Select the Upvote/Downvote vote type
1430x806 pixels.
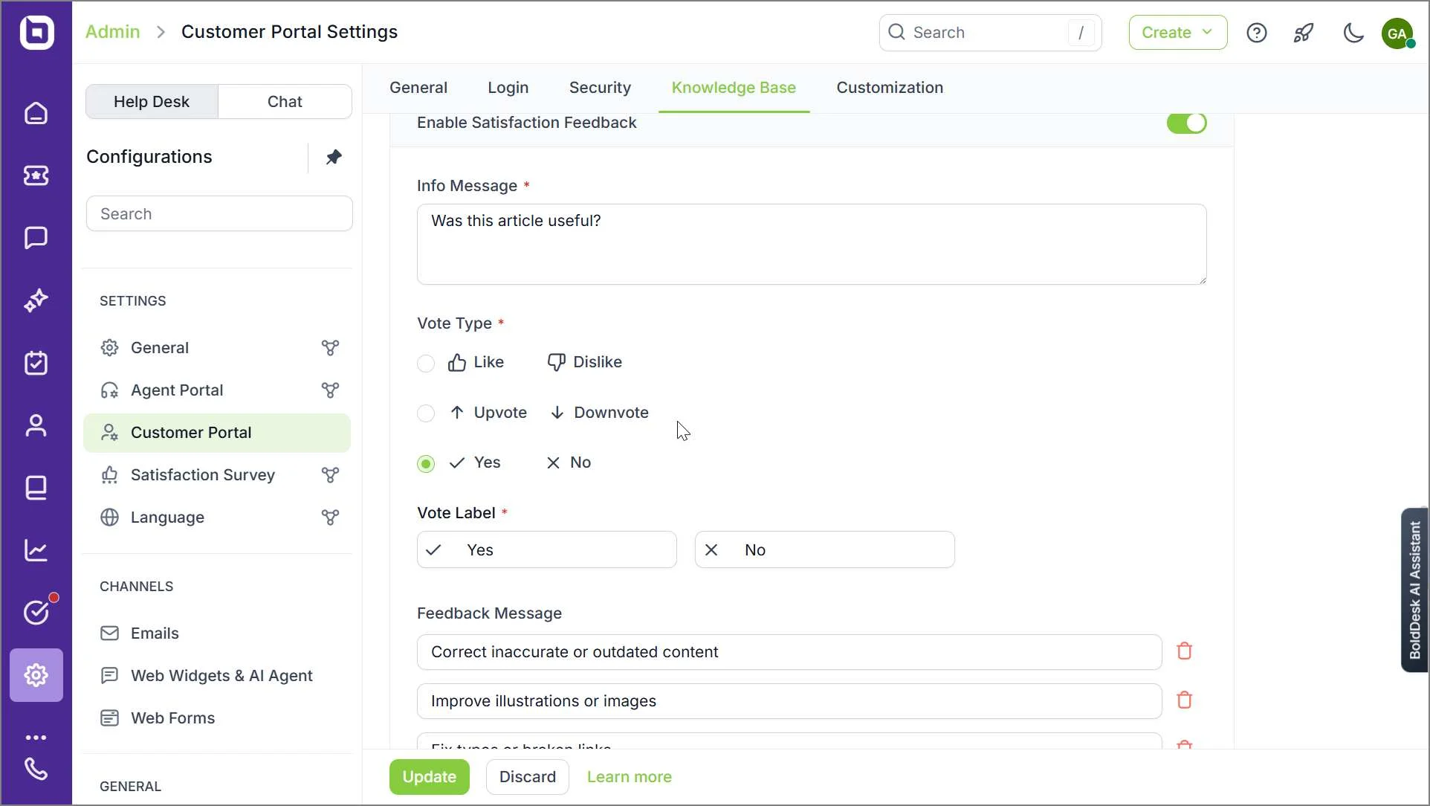click(x=426, y=413)
